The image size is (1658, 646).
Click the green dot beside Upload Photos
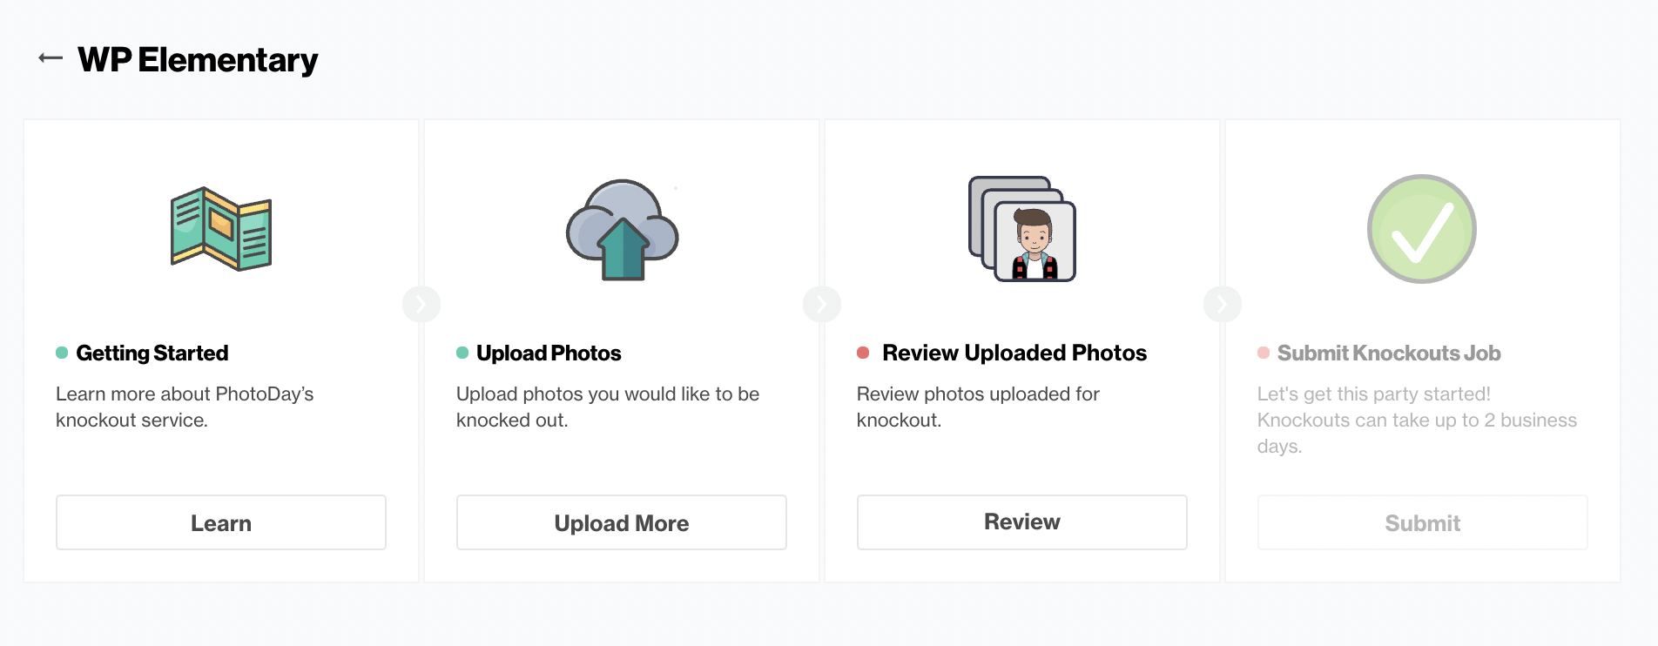(x=462, y=353)
